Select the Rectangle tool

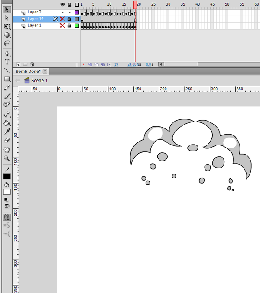(7, 79)
